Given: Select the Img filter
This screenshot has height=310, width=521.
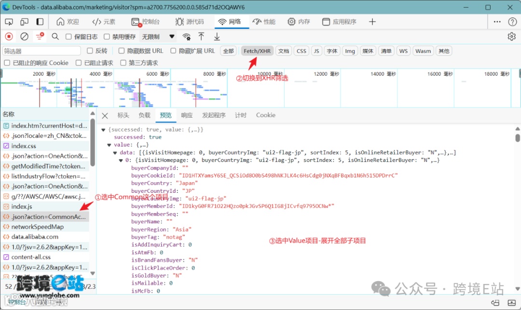Looking at the screenshot, I should click(350, 51).
